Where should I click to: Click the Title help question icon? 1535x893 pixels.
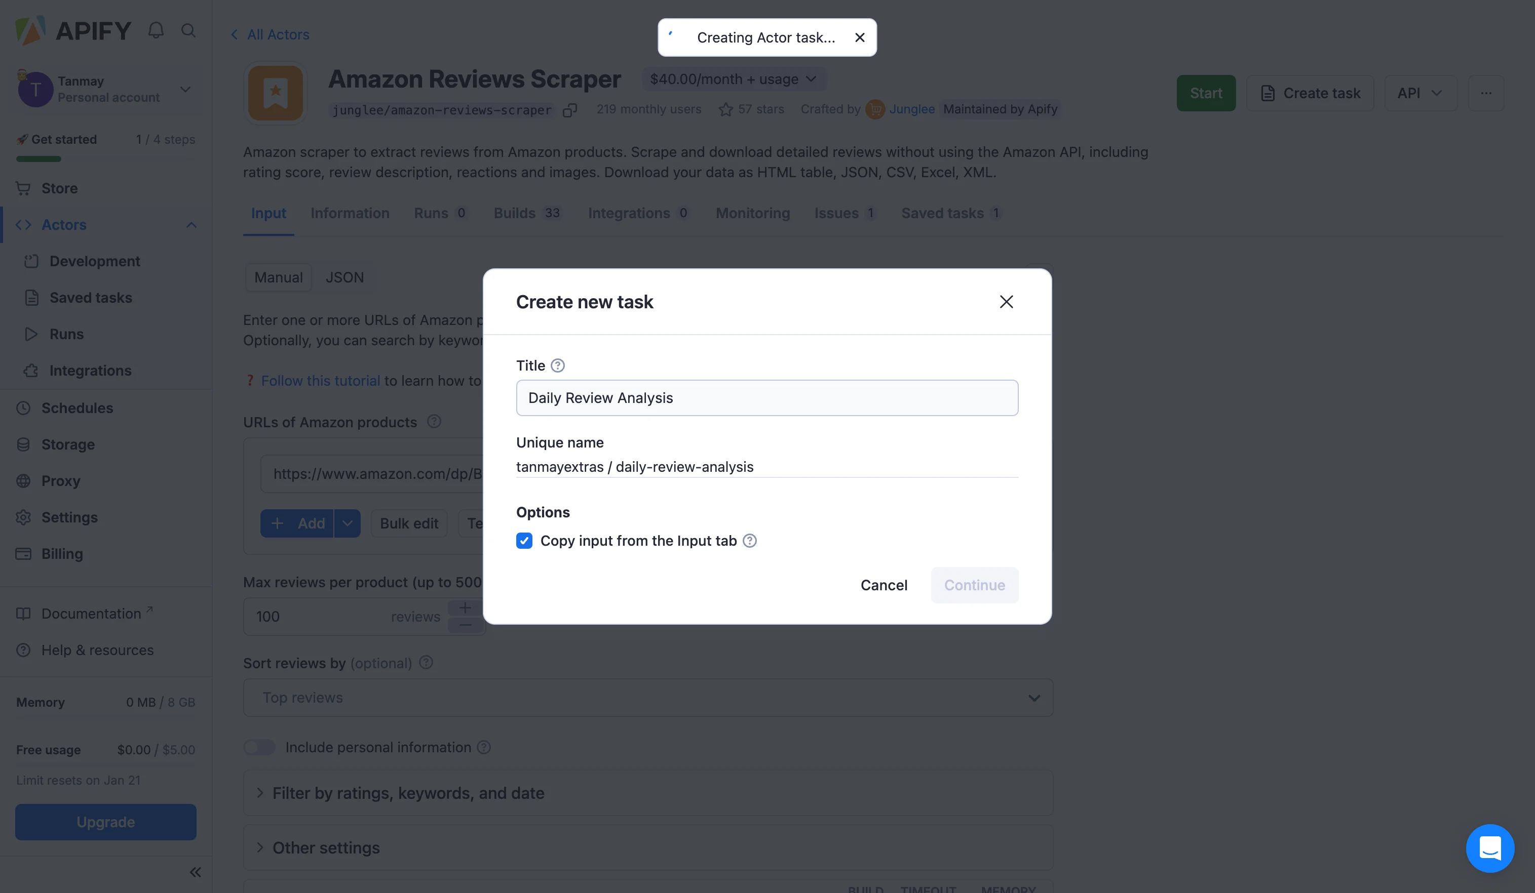tap(557, 365)
